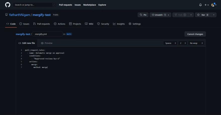Open the Security tab

tap(103, 24)
